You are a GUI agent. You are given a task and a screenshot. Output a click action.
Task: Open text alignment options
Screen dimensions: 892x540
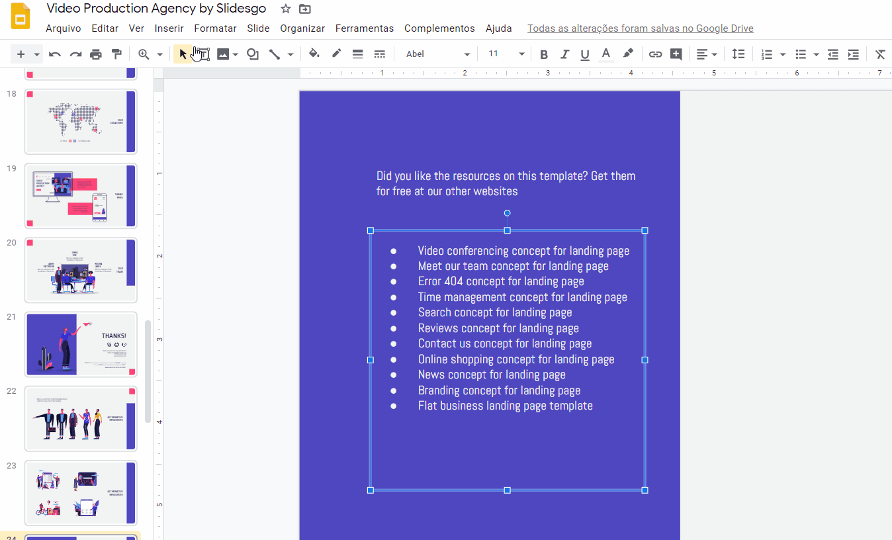click(706, 54)
